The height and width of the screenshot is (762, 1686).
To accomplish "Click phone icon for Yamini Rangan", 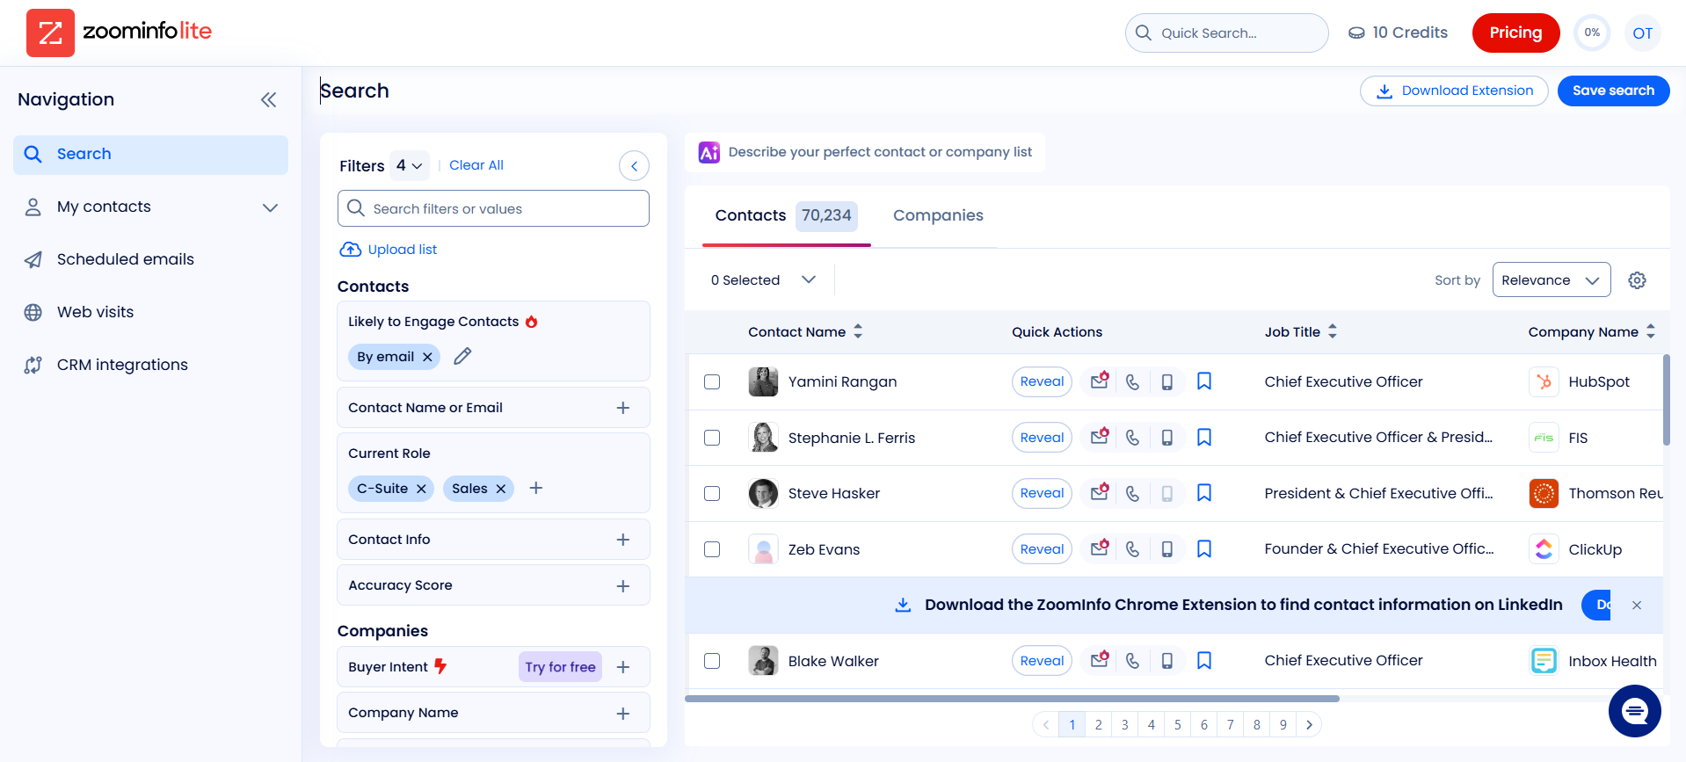I will [x=1133, y=382].
